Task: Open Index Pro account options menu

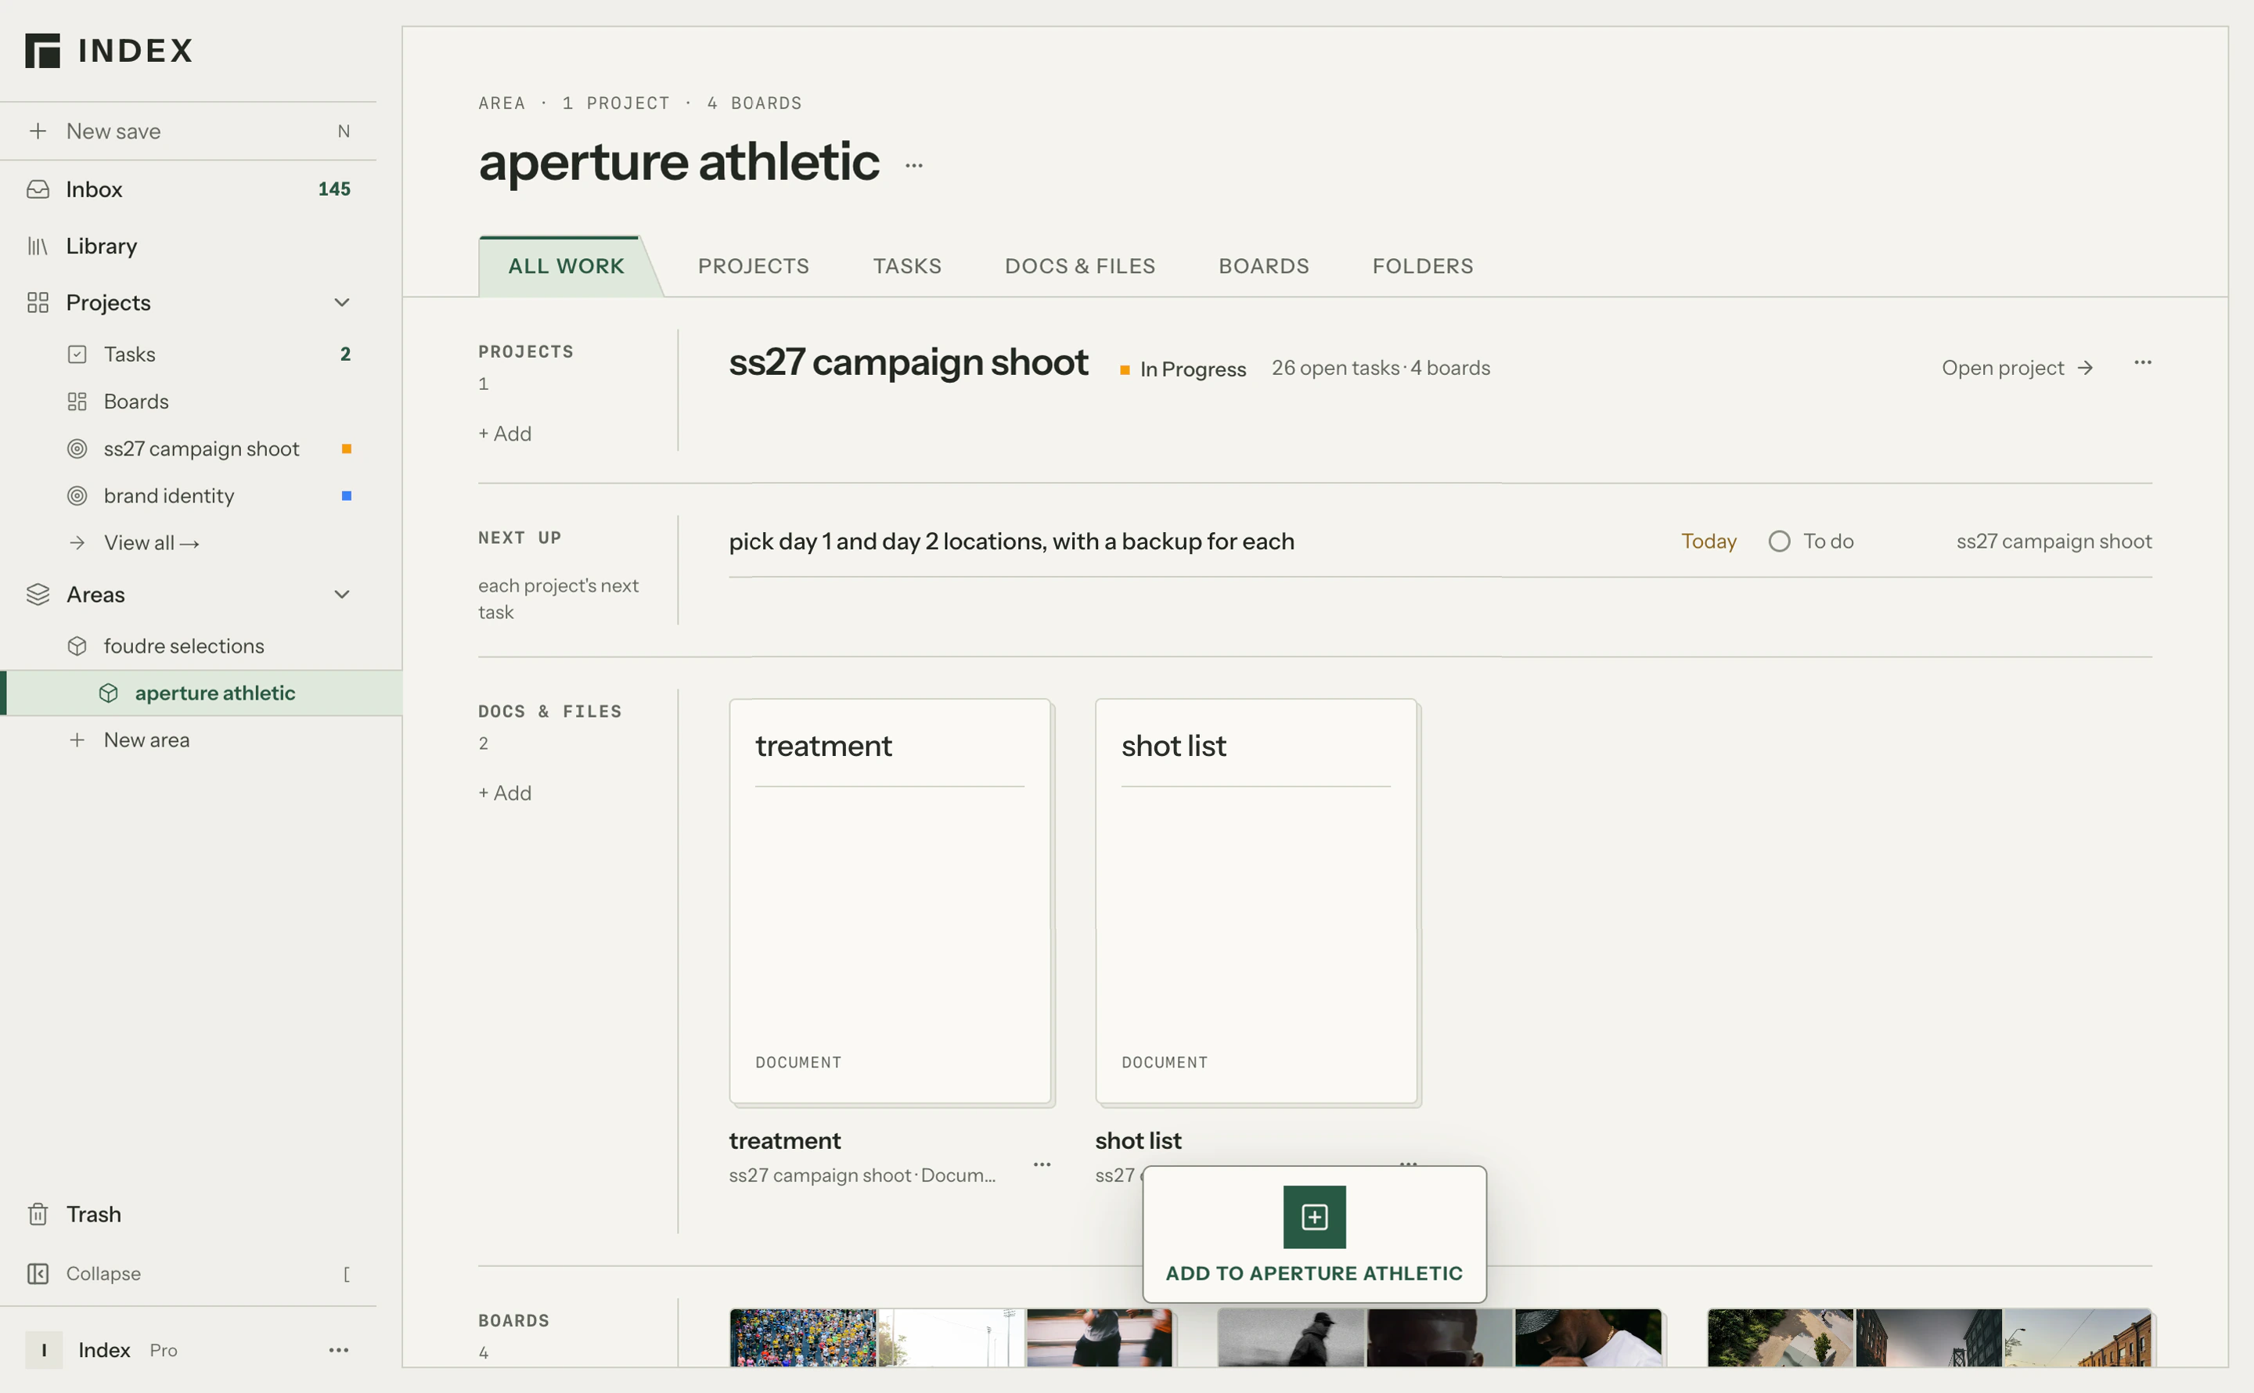Action: 339,1350
